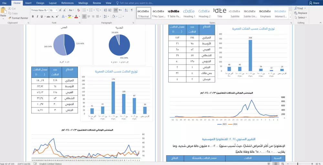
Task: Toggle Italic formatting
Action: [x=37, y=16]
